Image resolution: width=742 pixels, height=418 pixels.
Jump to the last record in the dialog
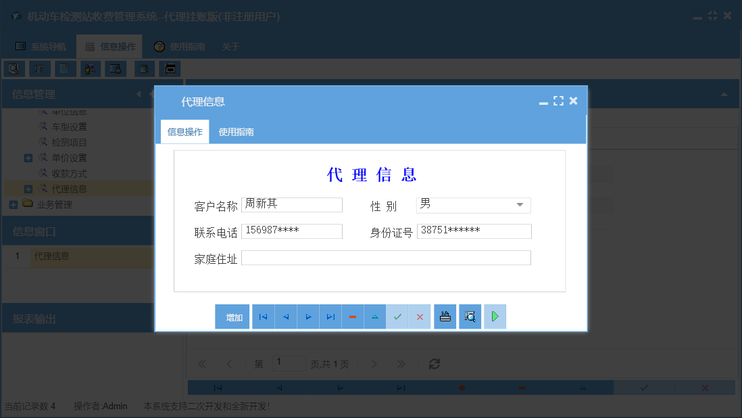(330, 317)
